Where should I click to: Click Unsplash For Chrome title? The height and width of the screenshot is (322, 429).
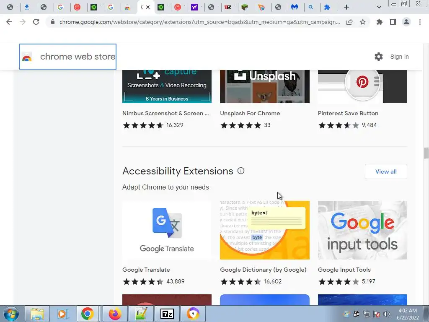pos(250,113)
